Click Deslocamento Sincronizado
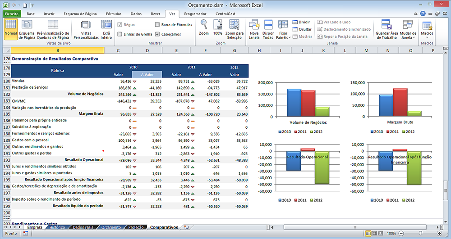Image resolution: width=451 pixels, height=239 pixels. coord(344,29)
